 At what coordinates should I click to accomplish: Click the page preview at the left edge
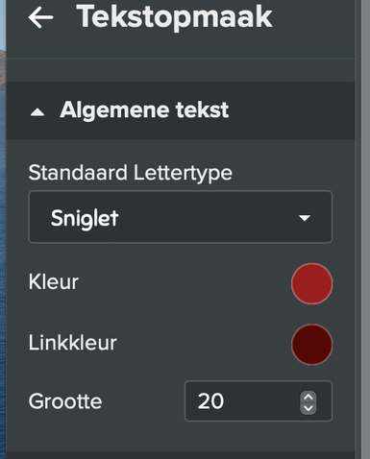tap(3, 229)
